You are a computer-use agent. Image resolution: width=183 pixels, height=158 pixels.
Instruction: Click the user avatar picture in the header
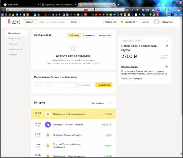pyautogui.click(x=156, y=22)
